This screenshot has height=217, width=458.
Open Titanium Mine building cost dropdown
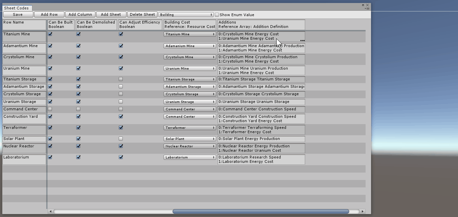click(x=190, y=34)
